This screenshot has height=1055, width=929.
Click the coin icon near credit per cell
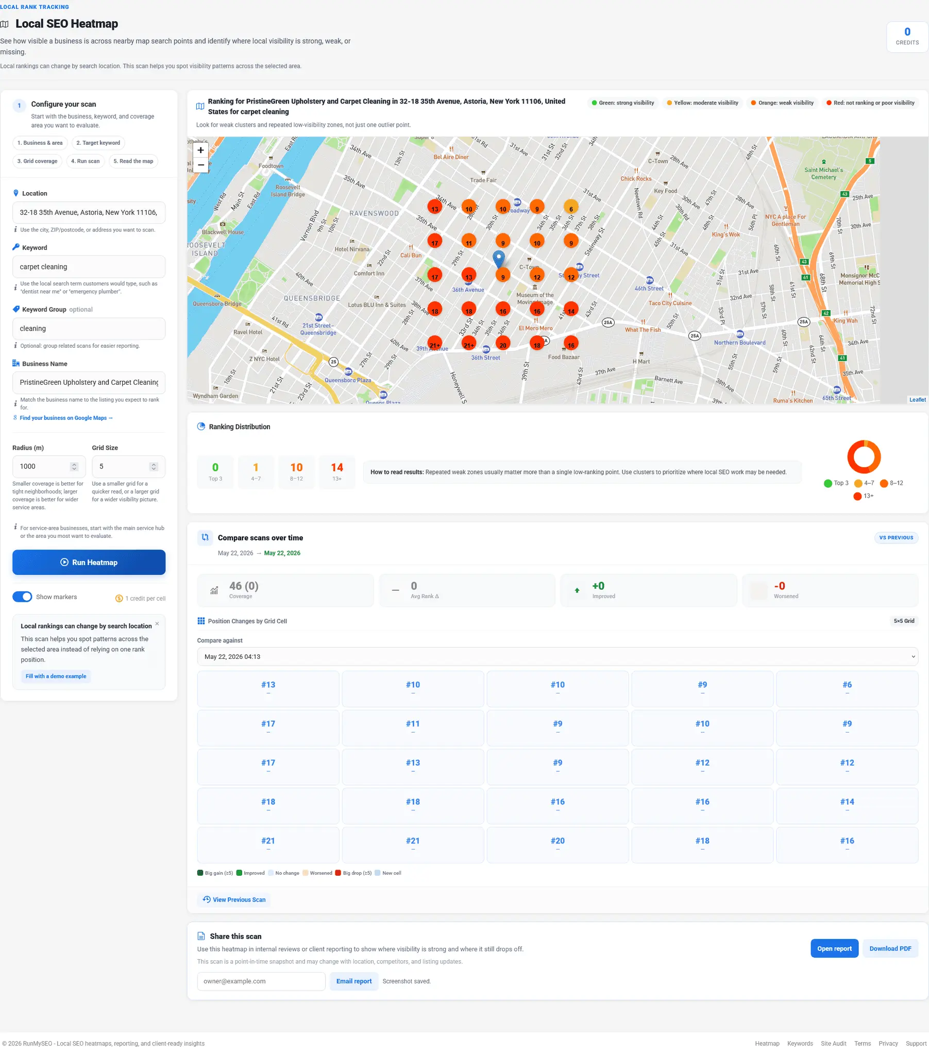pyautogui.click(x=119, y=599)
